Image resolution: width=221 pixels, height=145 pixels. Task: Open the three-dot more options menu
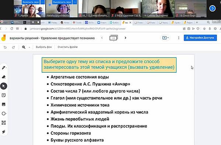click(179, 38)
